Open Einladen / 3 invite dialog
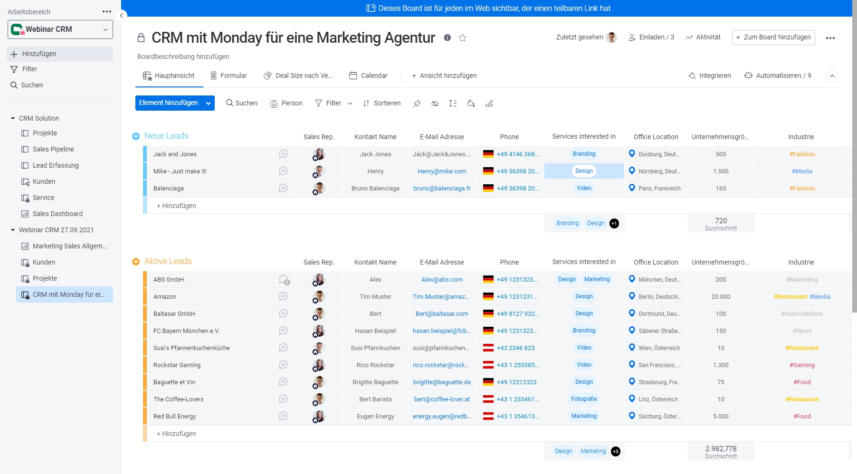This screenshot has width=857, height=474. [651, 38]
